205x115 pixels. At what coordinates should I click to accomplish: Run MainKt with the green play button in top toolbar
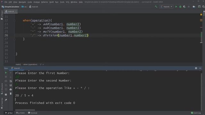pos(176,7)
